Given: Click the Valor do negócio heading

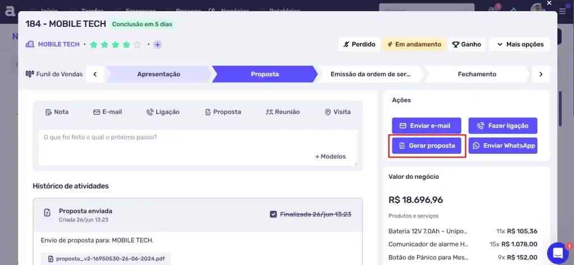Looking at the screenshot, I should [414, 177].
